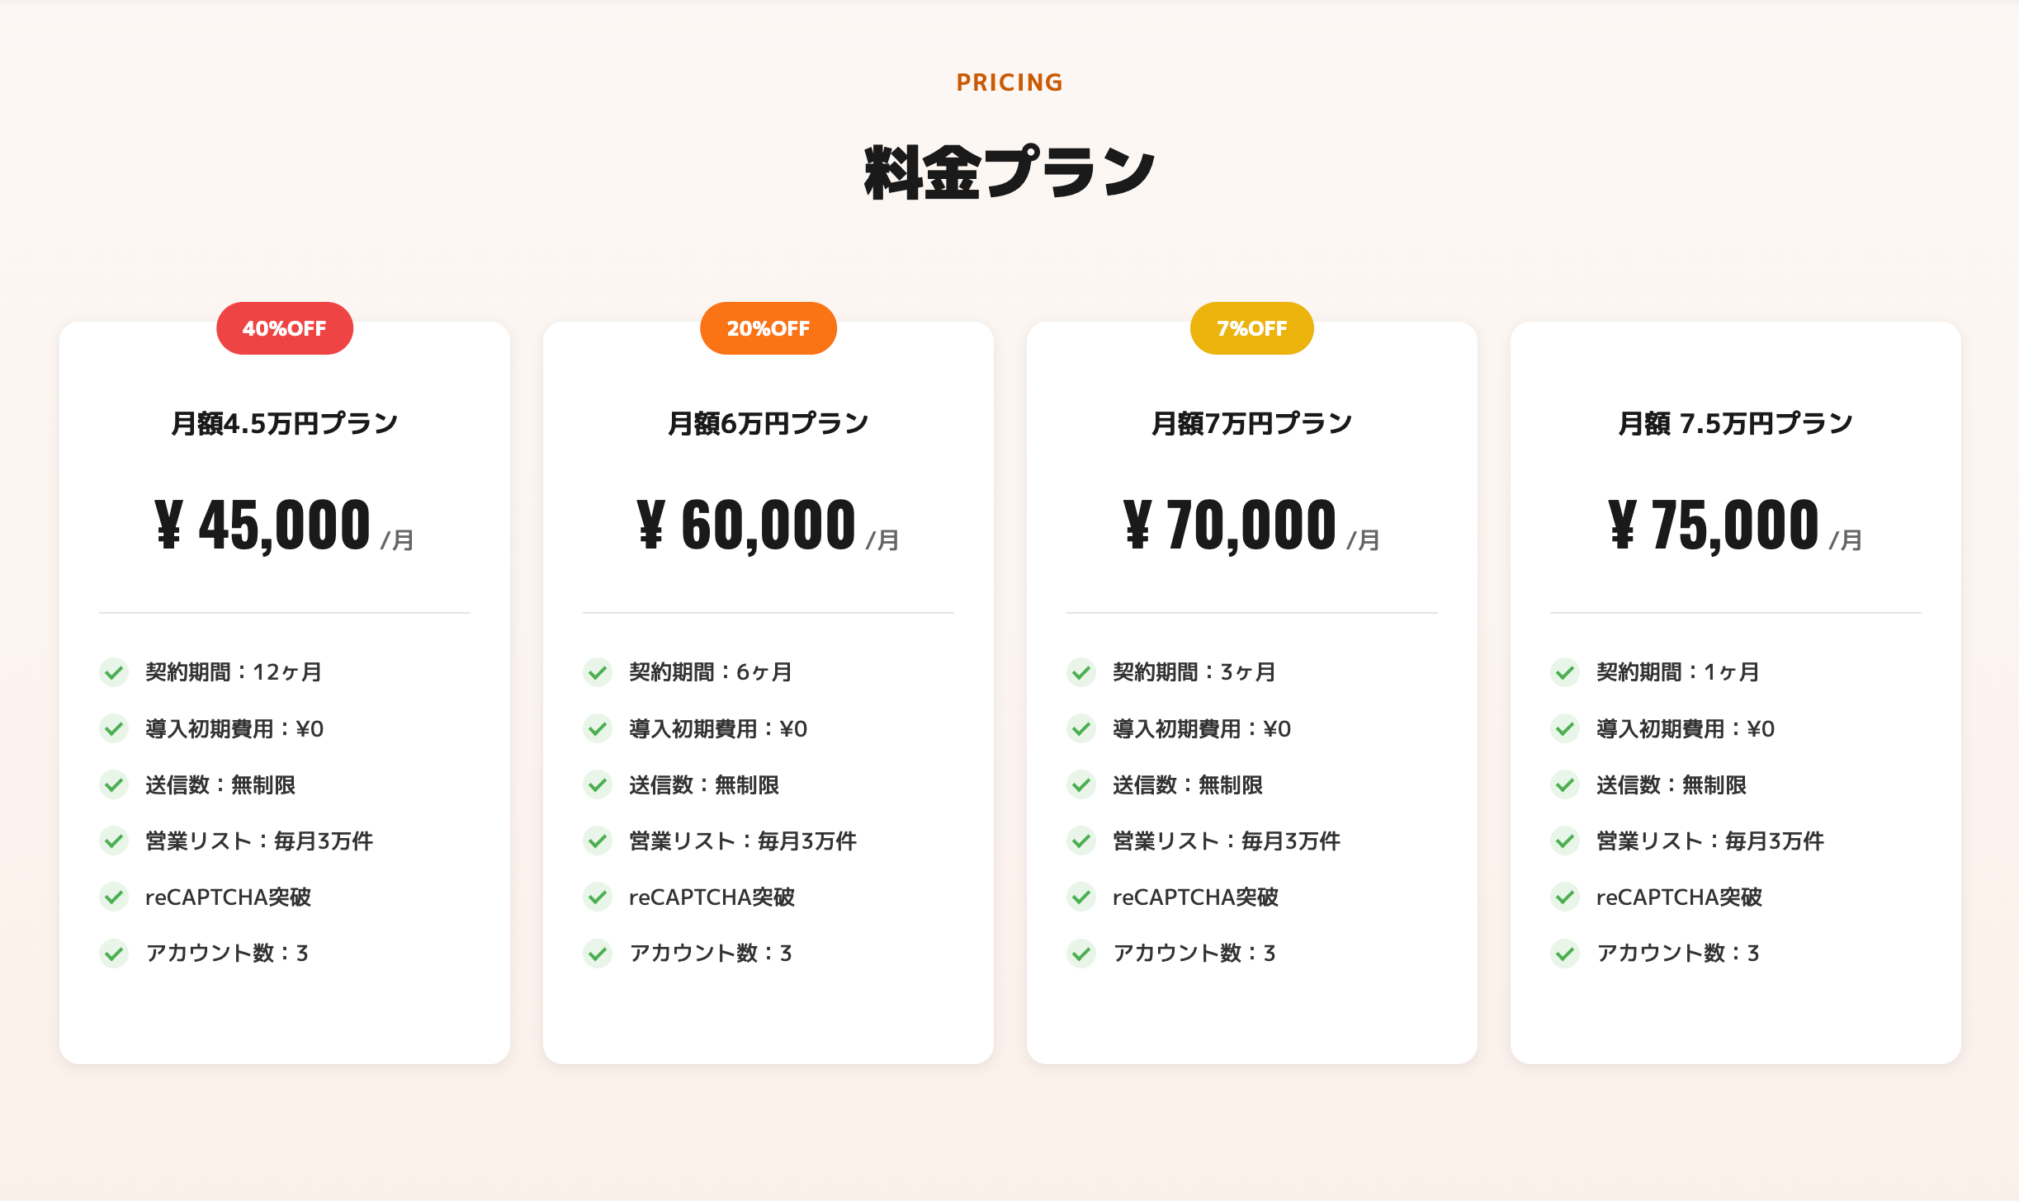The height and width of the screenshot is (1201, 2019).
Task: Click checkmark beside 送信数：無制限 in 6万円 plan
Action: click(598, 784)
